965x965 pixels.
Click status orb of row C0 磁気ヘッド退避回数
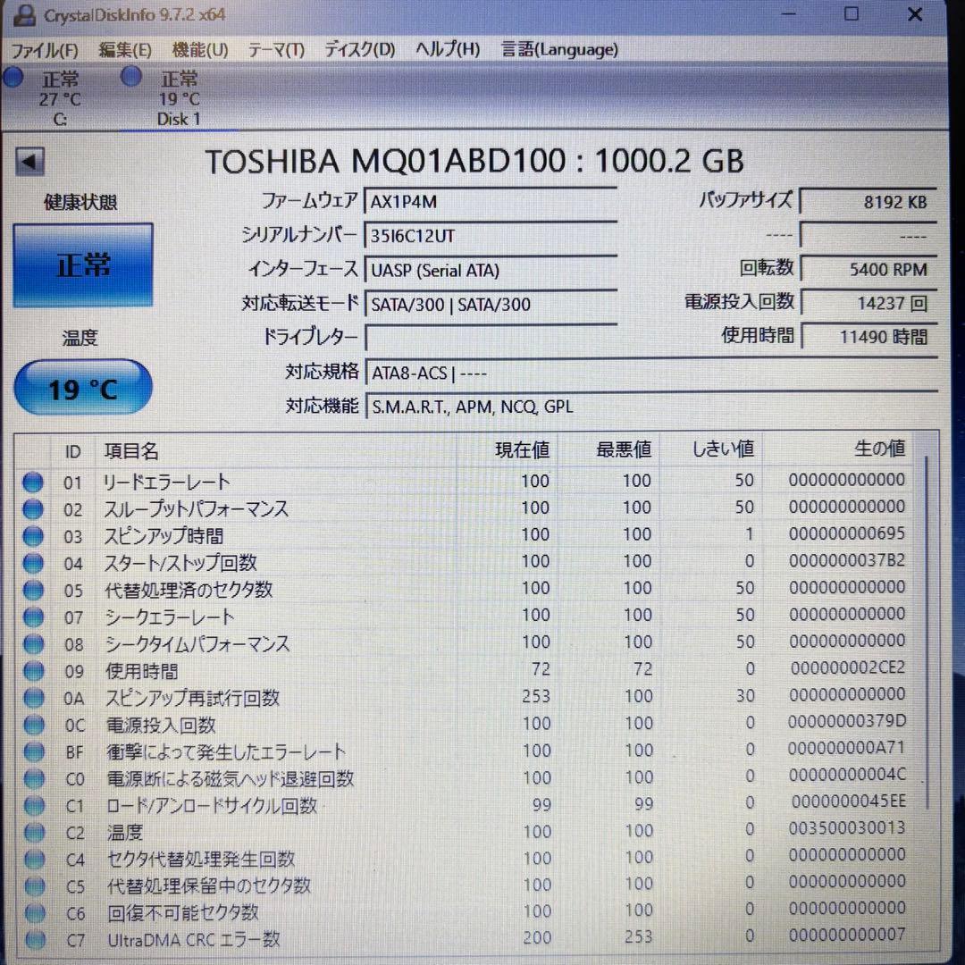[34, 779]
